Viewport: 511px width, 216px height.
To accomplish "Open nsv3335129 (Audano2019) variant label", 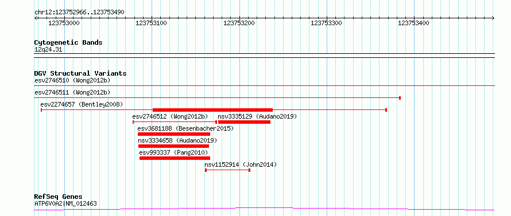I will tap(257, 116).
